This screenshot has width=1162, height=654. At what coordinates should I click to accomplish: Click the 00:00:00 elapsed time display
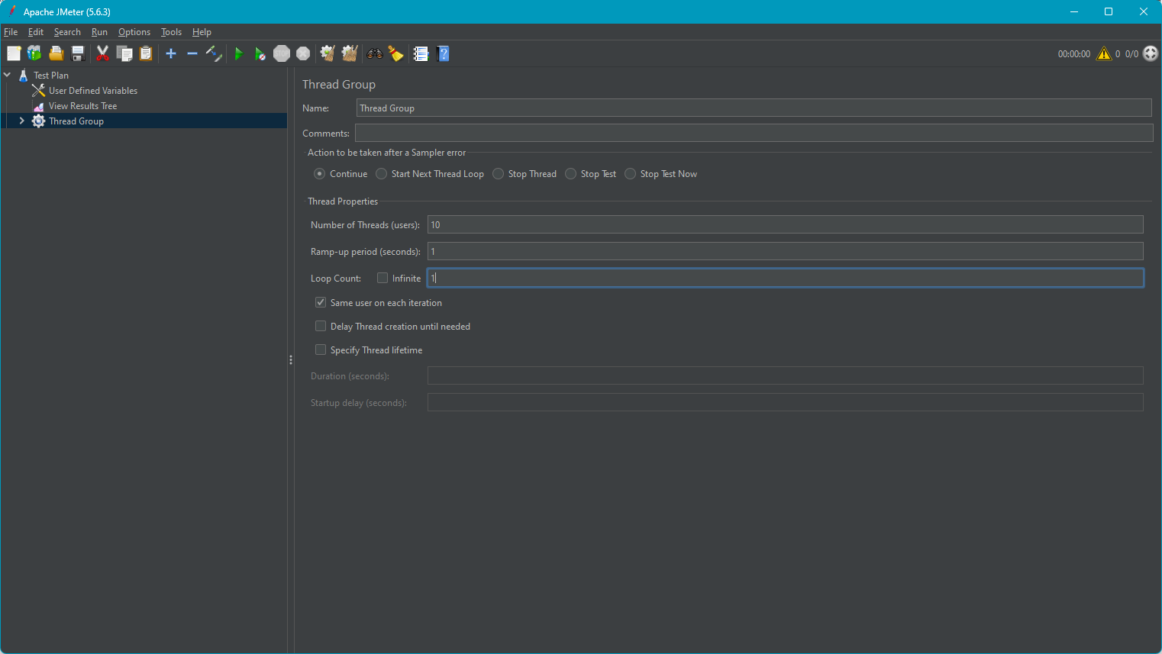(1073, 54)
